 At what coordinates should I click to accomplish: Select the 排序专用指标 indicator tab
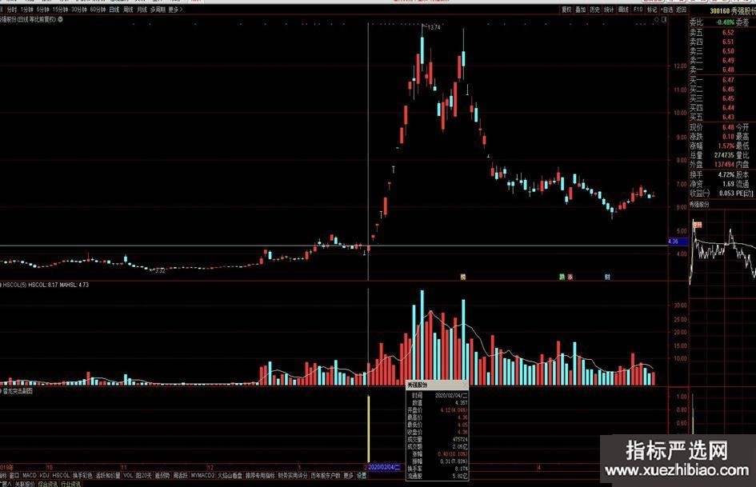pyautogui.click(x=260, y=476)
